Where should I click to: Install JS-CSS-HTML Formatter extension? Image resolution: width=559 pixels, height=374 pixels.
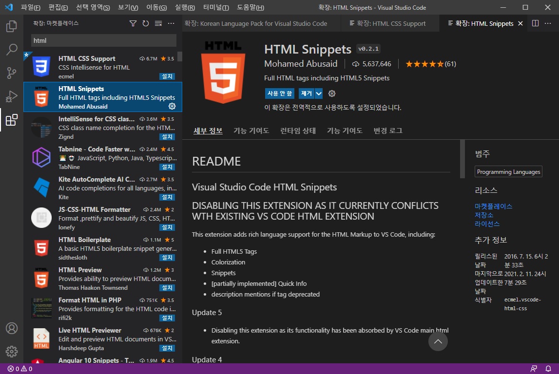click(x=167, y=227)
